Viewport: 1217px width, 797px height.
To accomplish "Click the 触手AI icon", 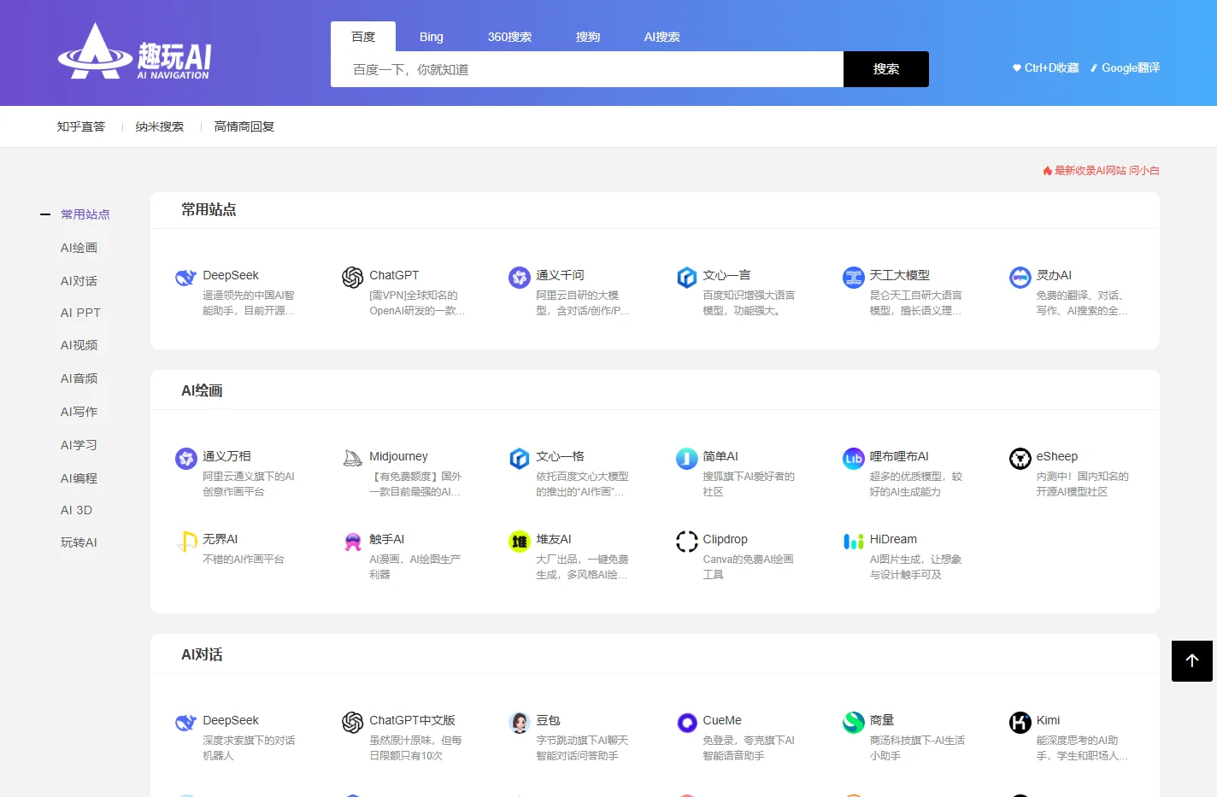I will [x=353, y=542].
